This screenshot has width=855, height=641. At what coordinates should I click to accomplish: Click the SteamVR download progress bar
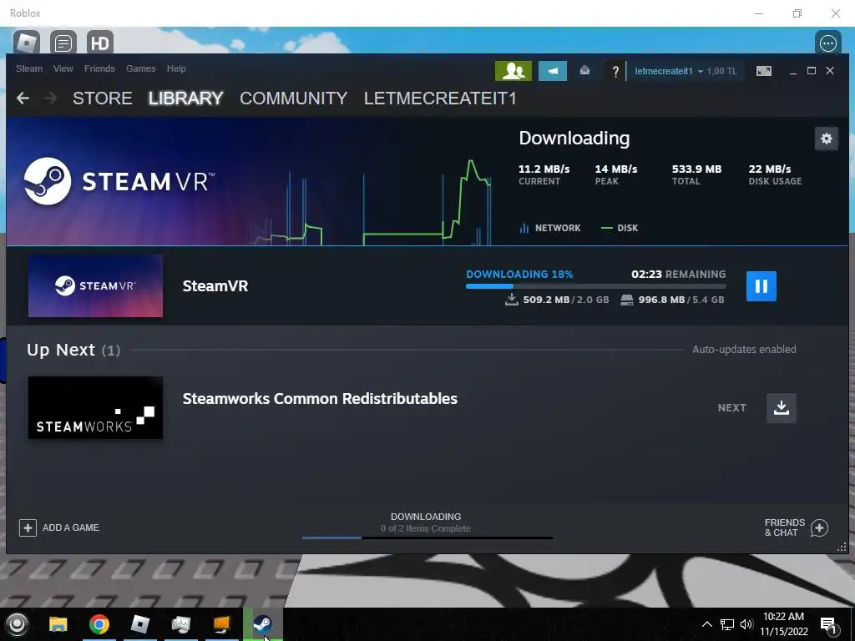point(596,286)
